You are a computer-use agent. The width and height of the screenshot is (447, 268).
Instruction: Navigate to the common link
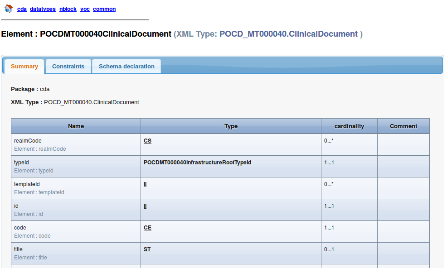(x=104, y=9)
